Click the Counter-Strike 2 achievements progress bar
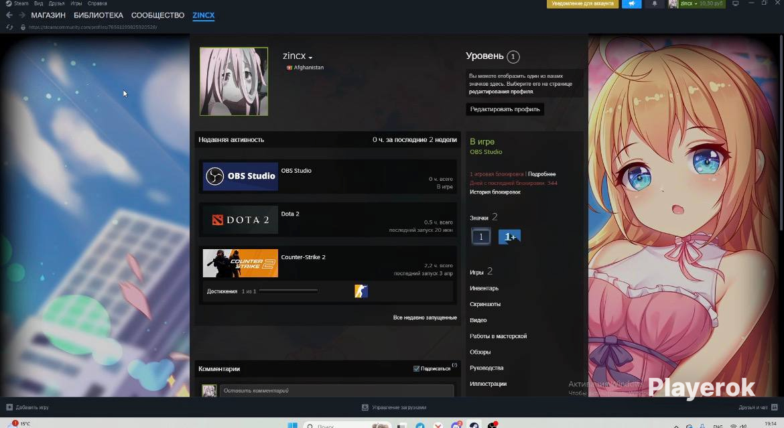The height and width of the screenshot is (428, 784). coord(289,291)
